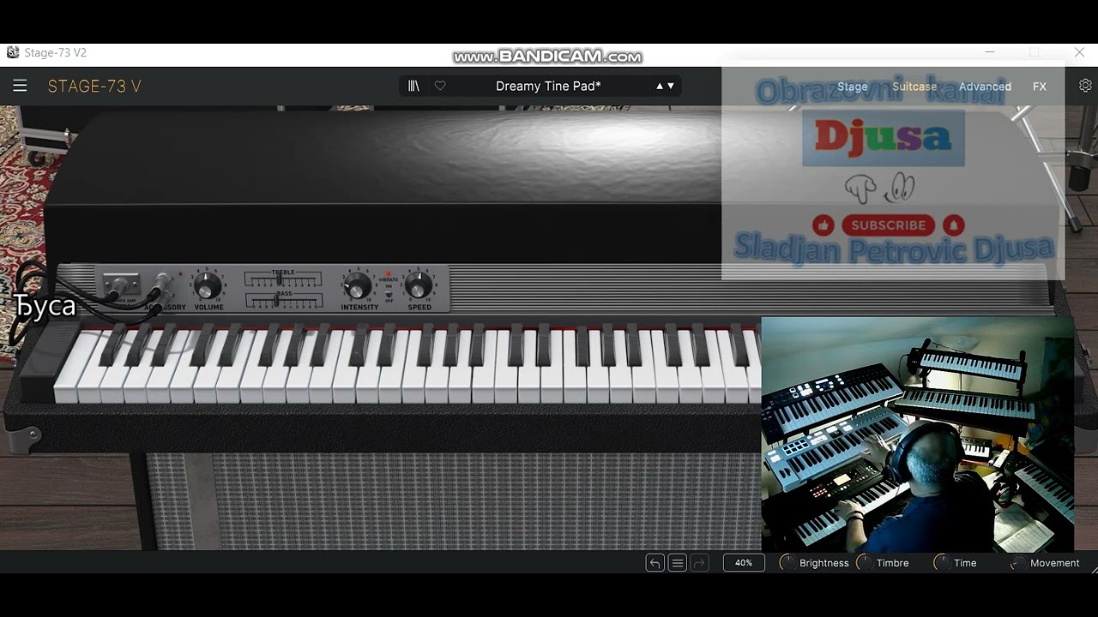Screen dimensions: 1098x617
Task: Select the previous preset with the up arrow
Action: pyautogui.click(x=660, y=86)
